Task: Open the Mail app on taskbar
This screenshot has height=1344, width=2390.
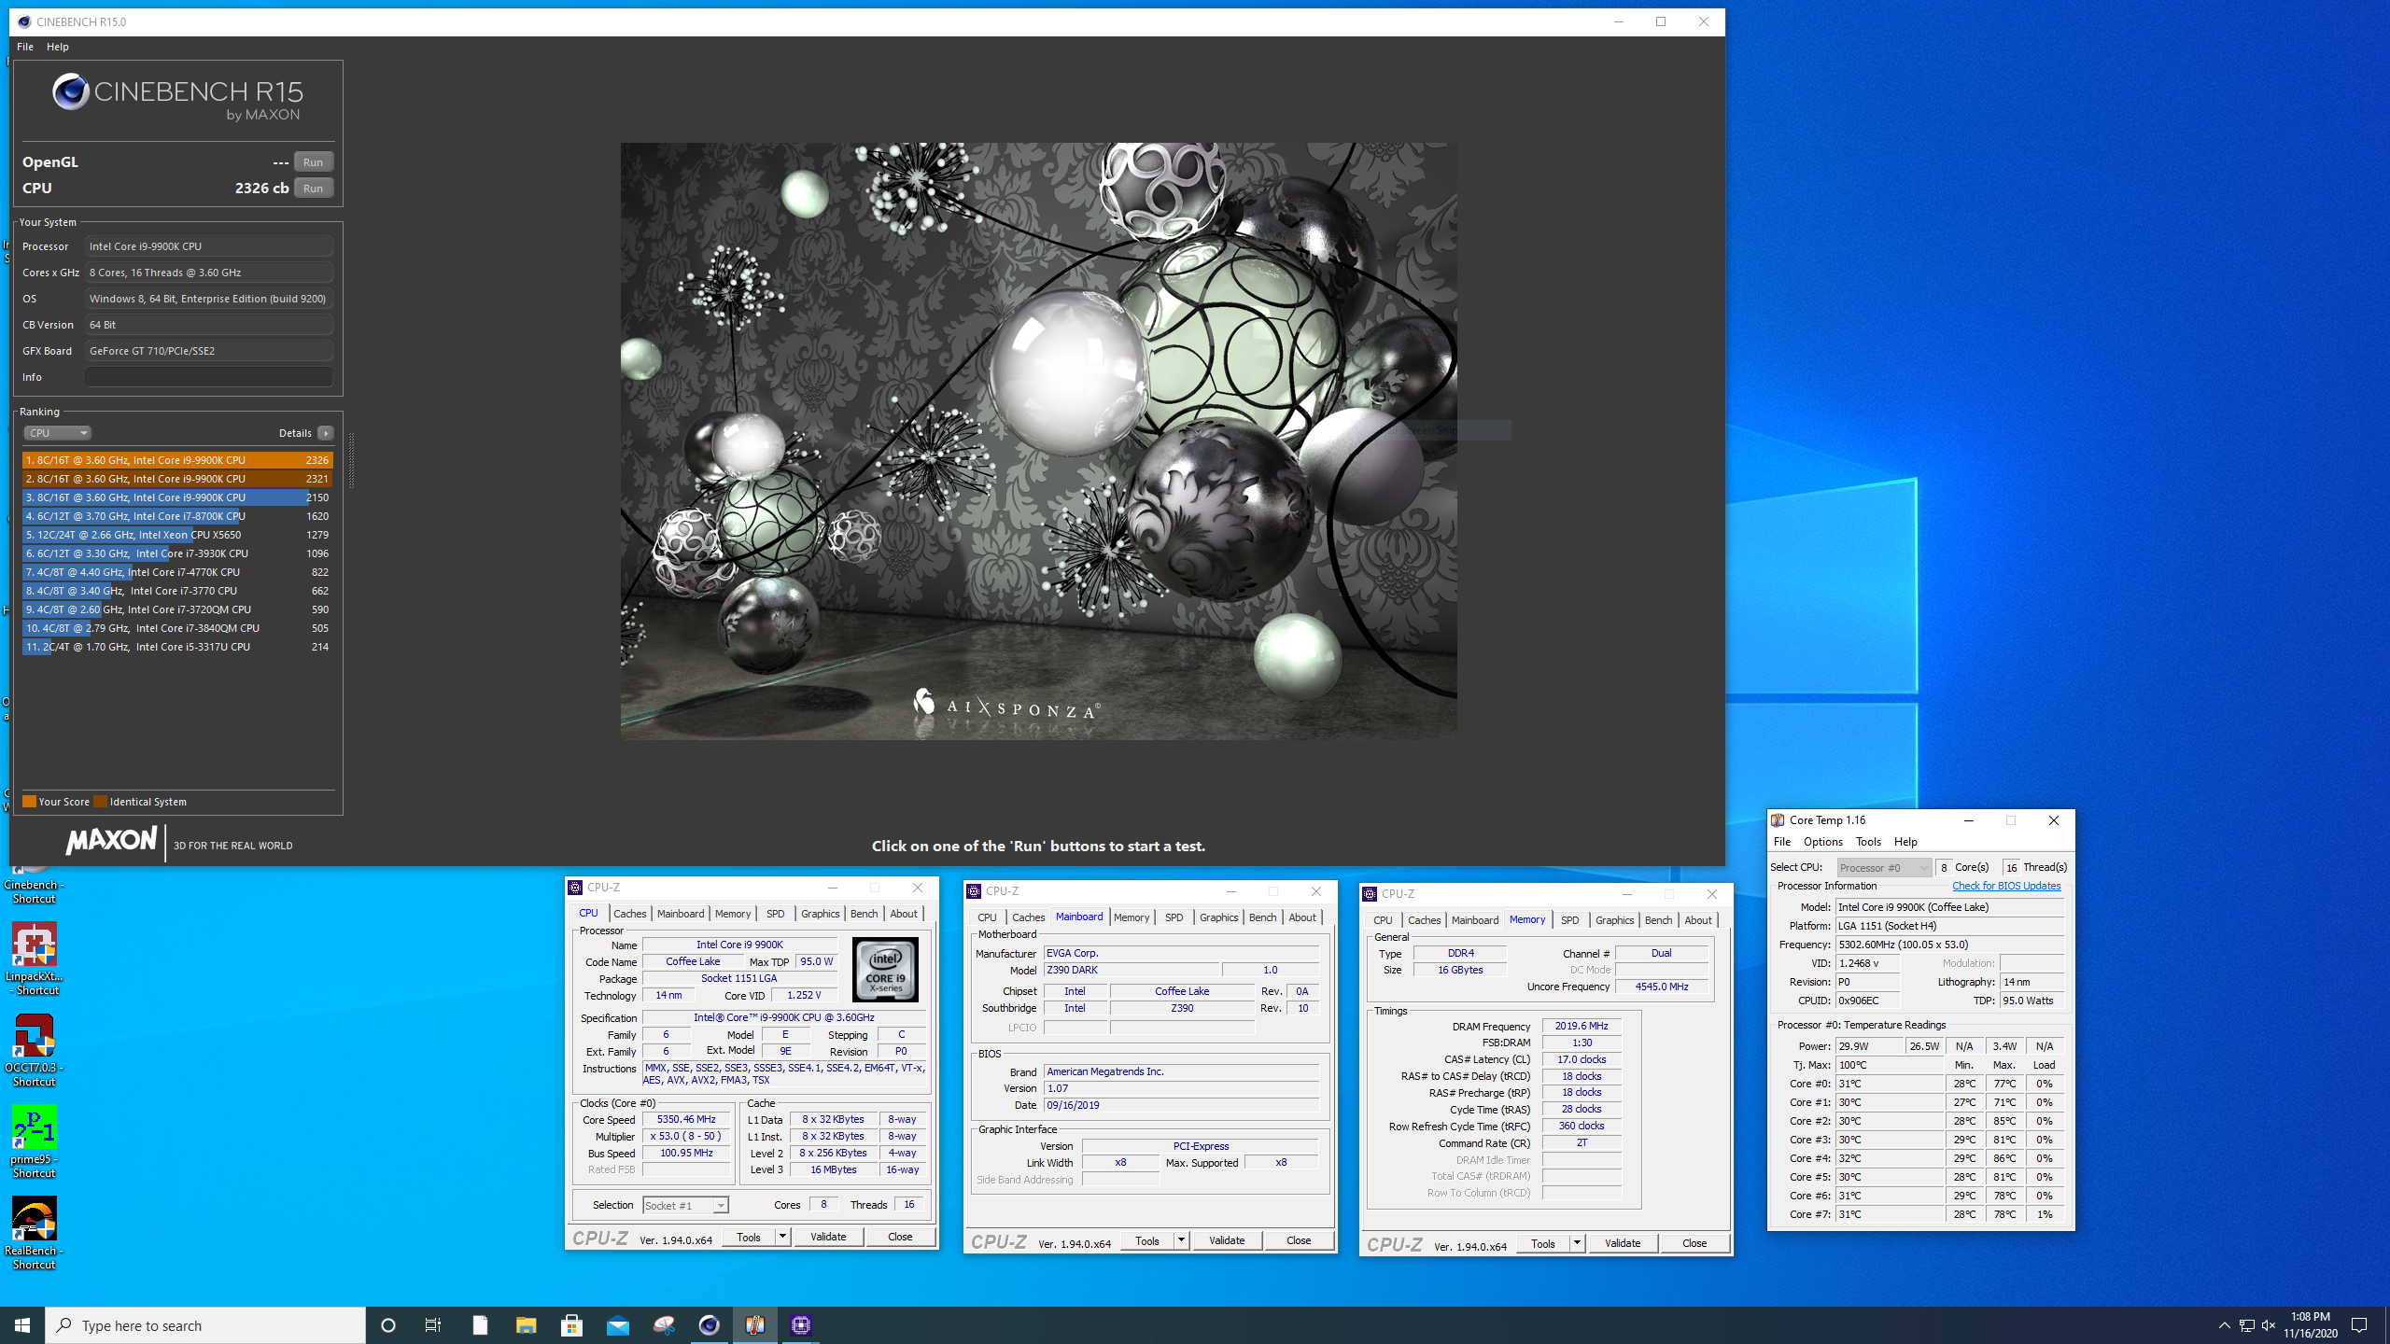Action: pyautogui.click(x=617, y=1325)
